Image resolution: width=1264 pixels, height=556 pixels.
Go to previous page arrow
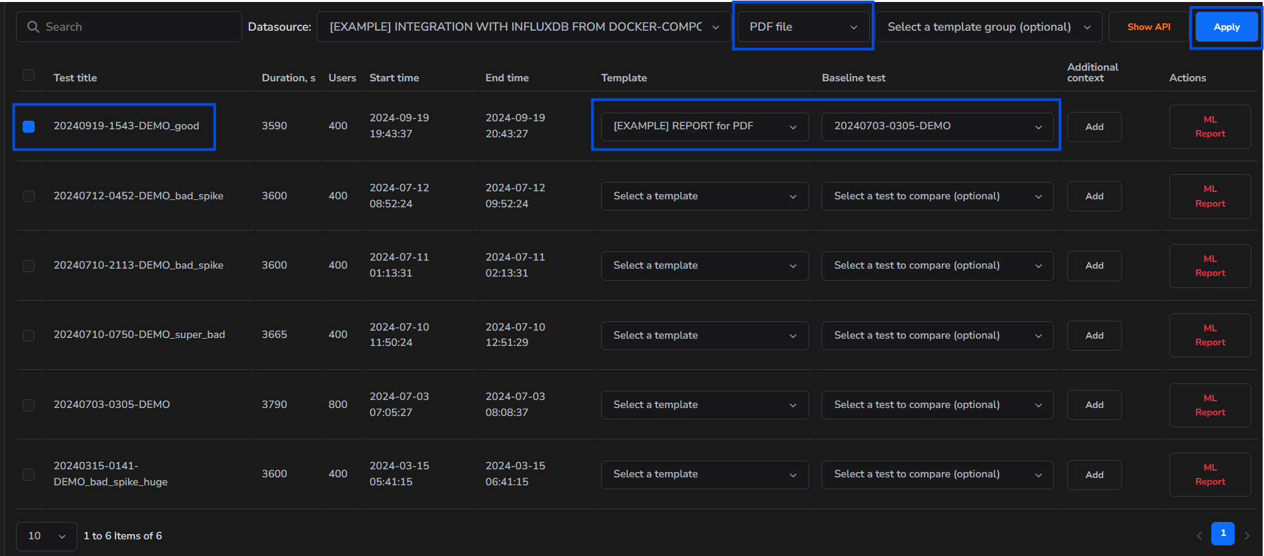coord(1199,535)
